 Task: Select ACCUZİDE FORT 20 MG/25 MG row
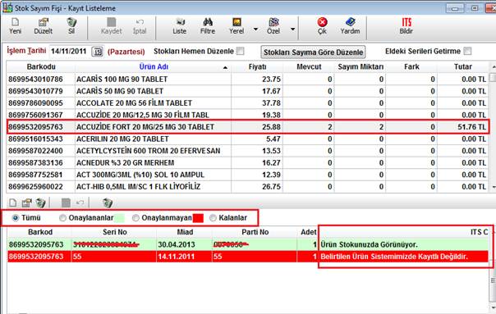pyautogui.click(x=248, y=127)
